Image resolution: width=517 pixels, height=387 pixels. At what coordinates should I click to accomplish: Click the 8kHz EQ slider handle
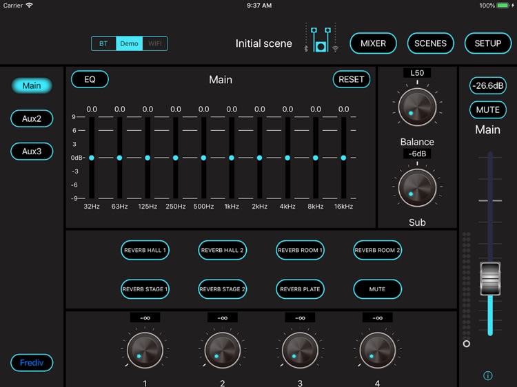click(316, 158)
